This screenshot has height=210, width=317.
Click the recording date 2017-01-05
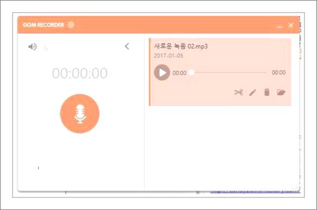pos(169,55)
